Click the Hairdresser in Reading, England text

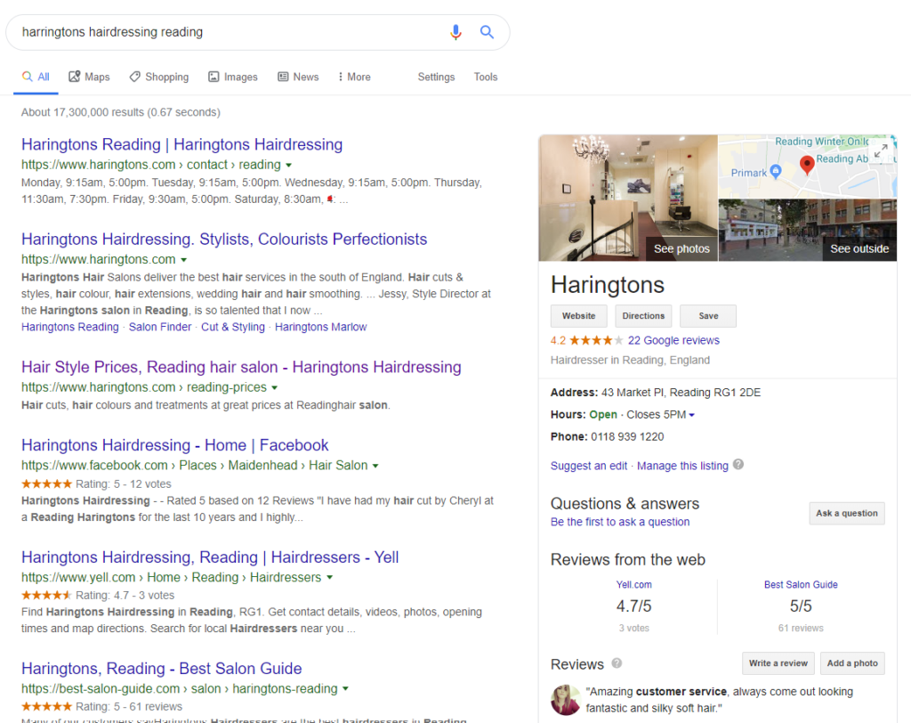[x=631, y=360]
